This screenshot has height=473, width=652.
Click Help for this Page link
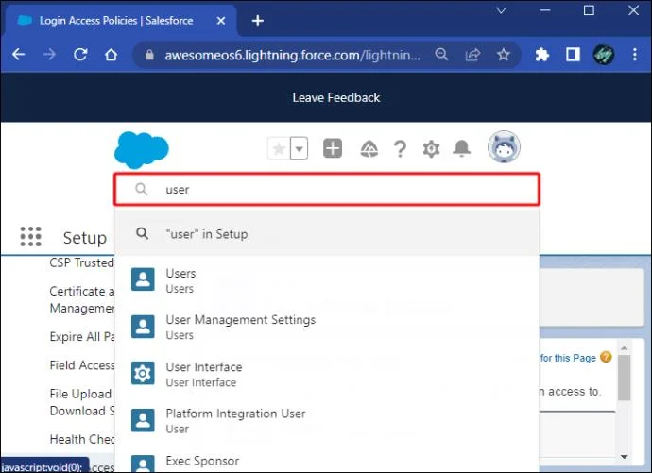pos(568,358)
